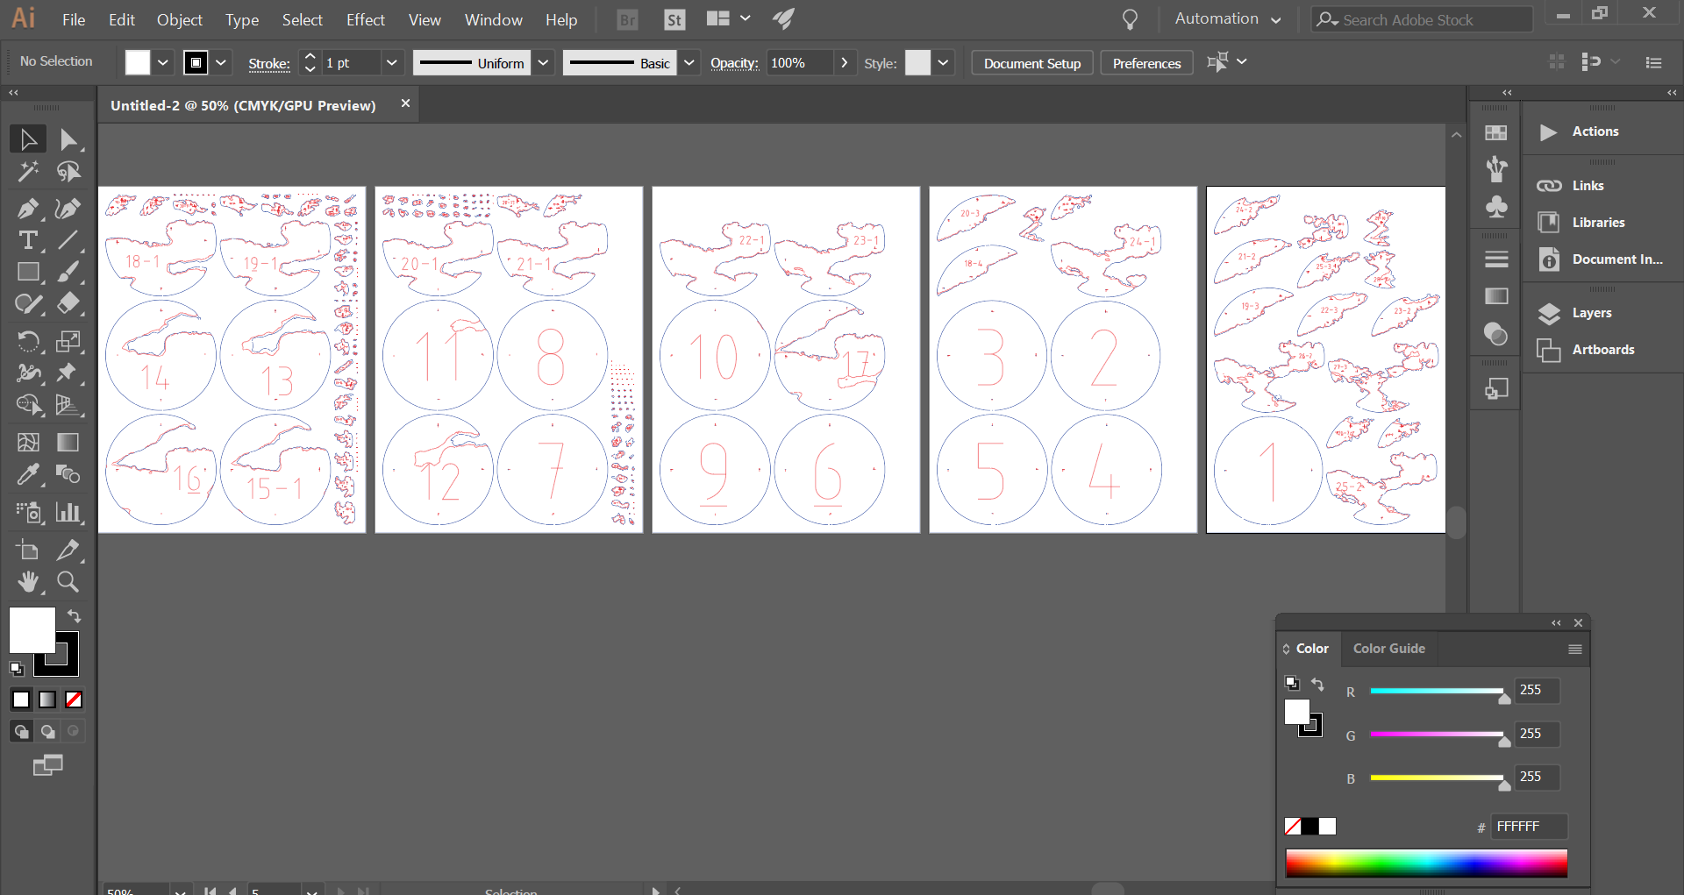Choose the Width tool
This screenshot has height=895, width=1684.
[28, 373]
